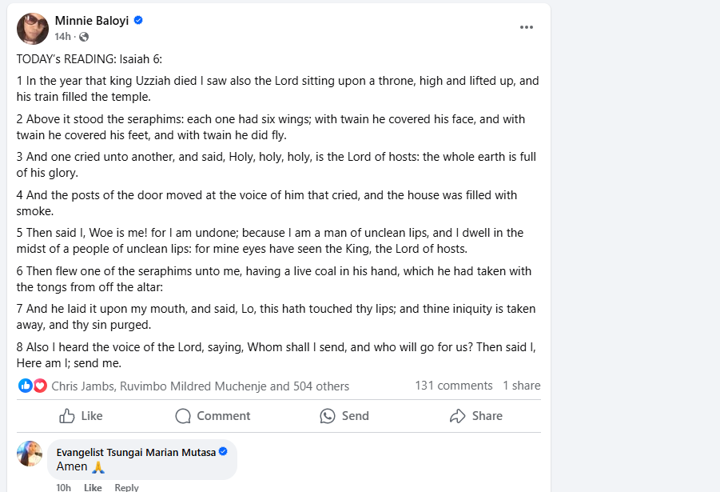Open Minnie Baloyi's profile picture
720x492 pixels.
click(x=33, y=29)
